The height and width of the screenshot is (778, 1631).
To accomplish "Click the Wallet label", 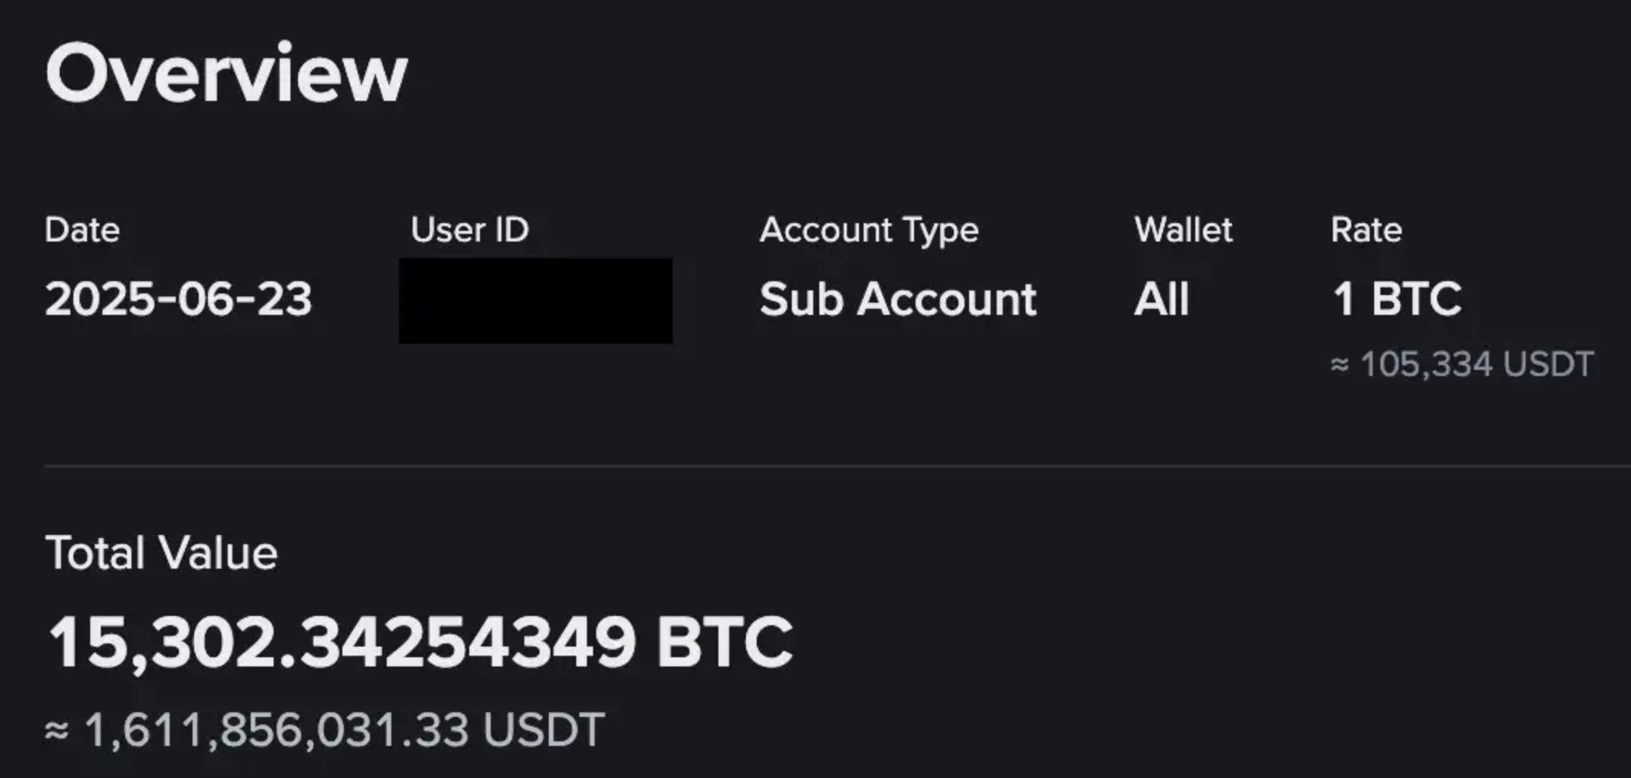I will pos(1183,230).
